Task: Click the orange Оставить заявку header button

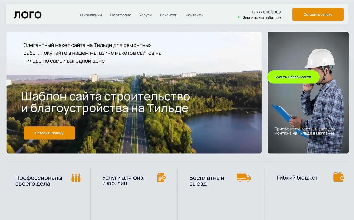Action: (x=318, y=14)
